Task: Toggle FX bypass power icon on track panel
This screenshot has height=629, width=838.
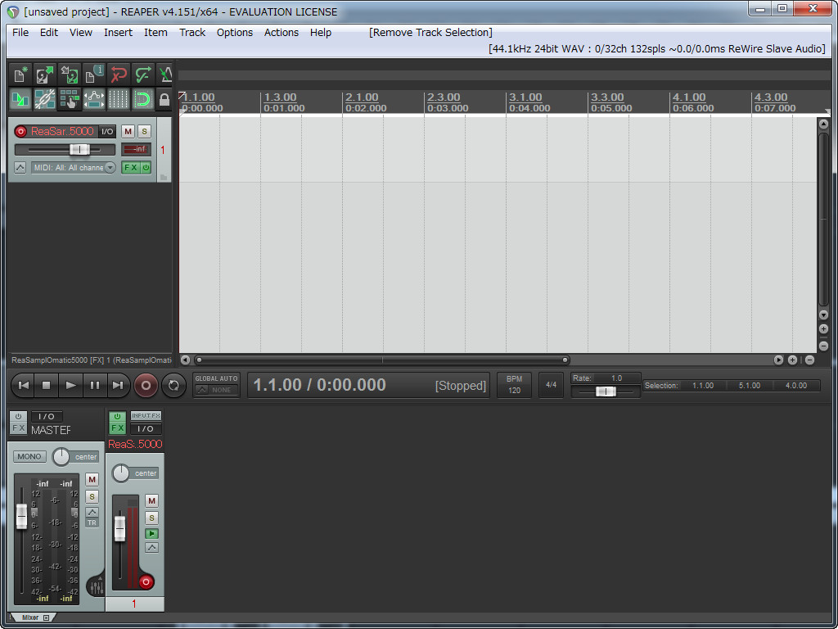Action: (146, 167)
